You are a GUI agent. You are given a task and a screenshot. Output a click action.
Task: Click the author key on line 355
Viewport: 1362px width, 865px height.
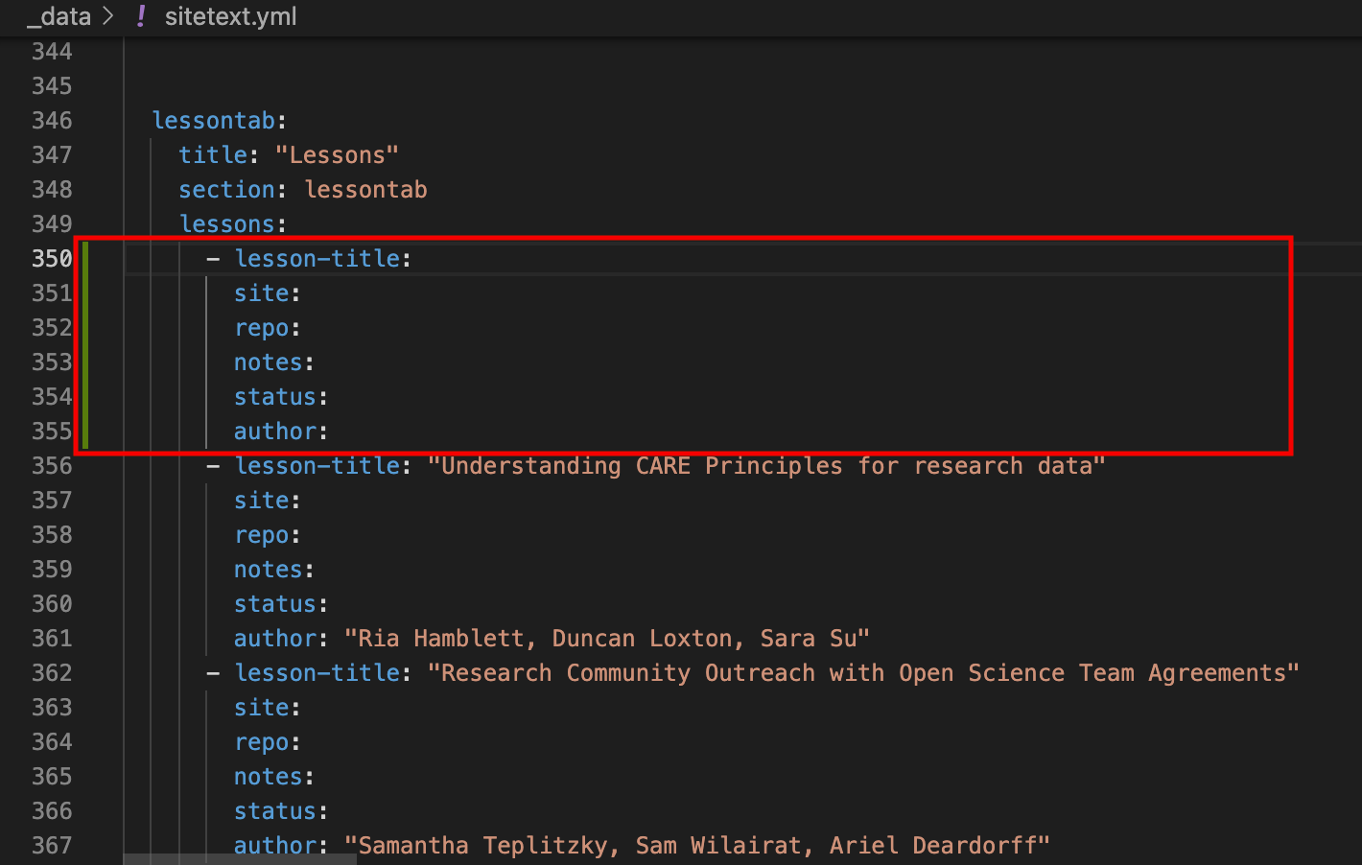click(275, 432)
